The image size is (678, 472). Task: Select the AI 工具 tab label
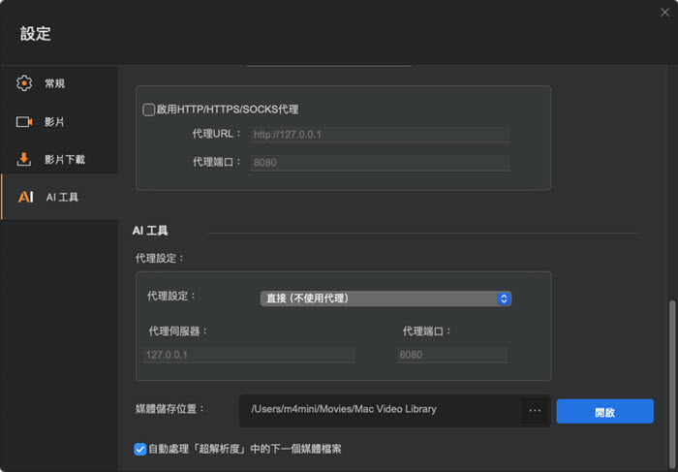[x=62, y=198]
